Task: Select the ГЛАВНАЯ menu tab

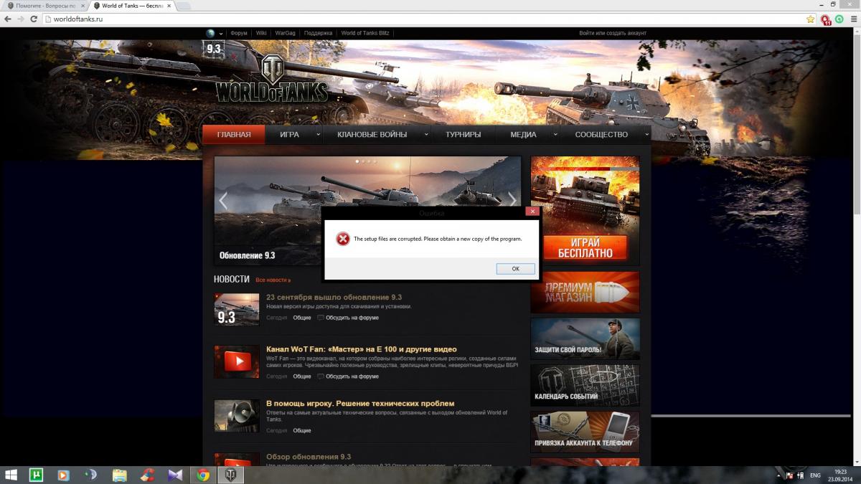Action: [x=234, y=134]
